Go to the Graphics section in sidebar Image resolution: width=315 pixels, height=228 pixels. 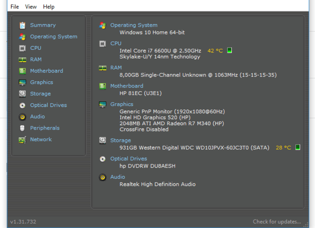[x=41, y=82]
